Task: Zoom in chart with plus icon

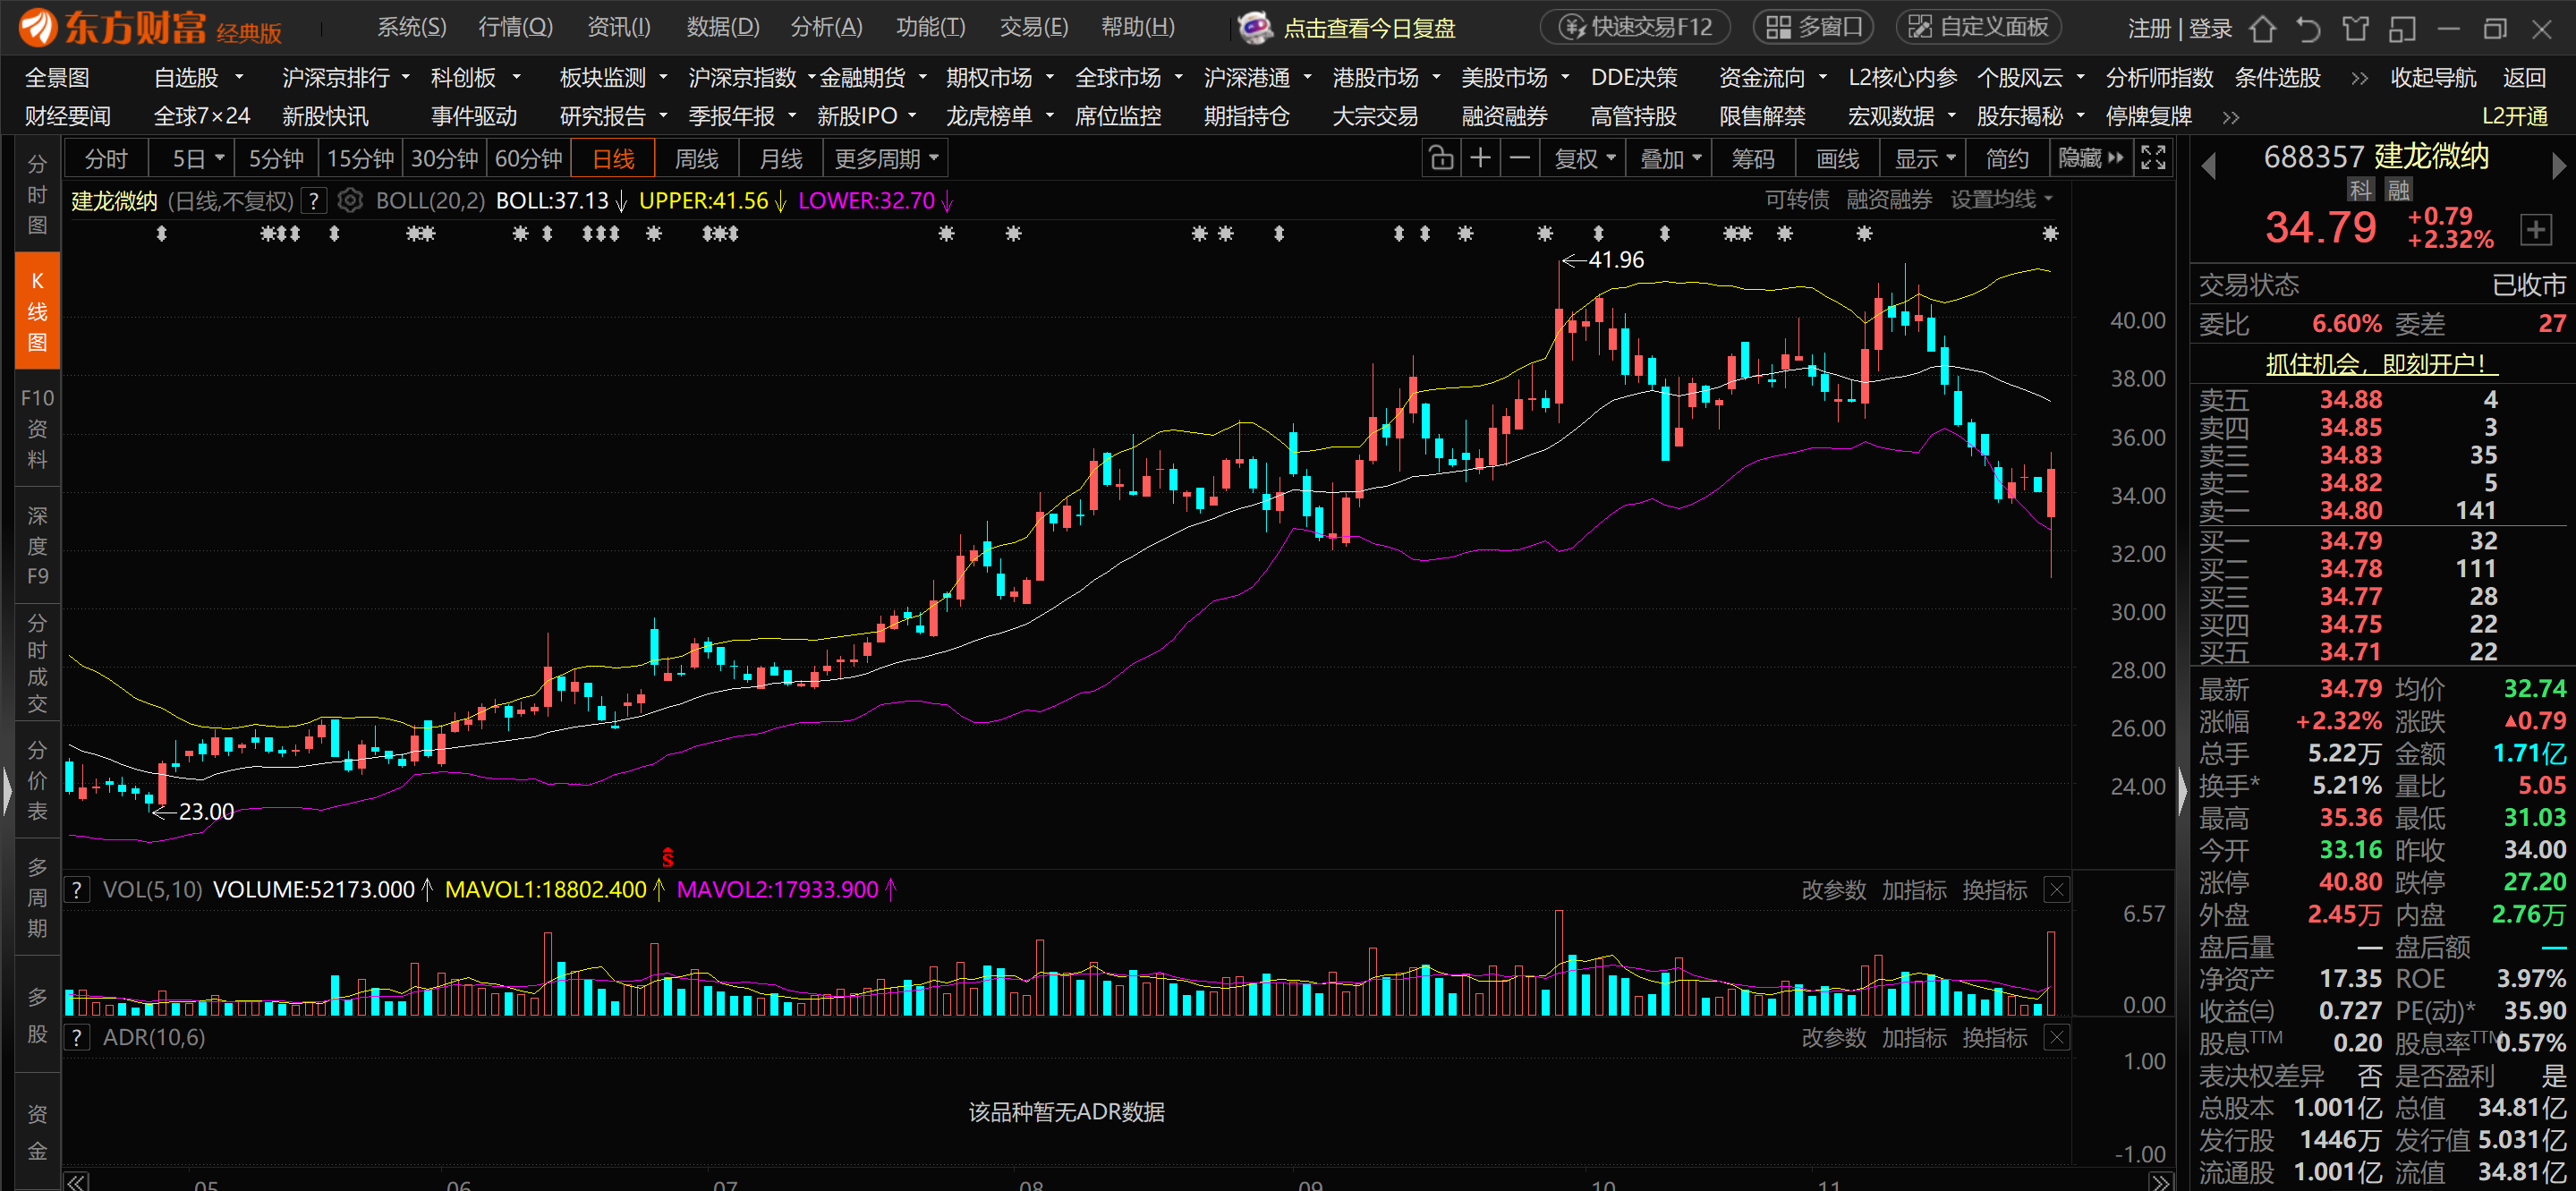Action: coord(1480,159)
